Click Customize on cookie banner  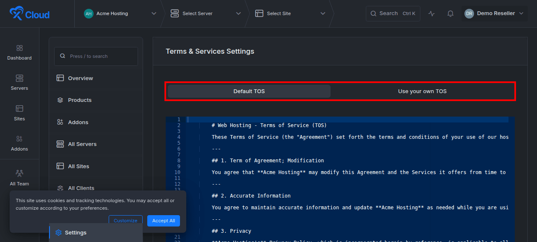(x=125, y=221)
